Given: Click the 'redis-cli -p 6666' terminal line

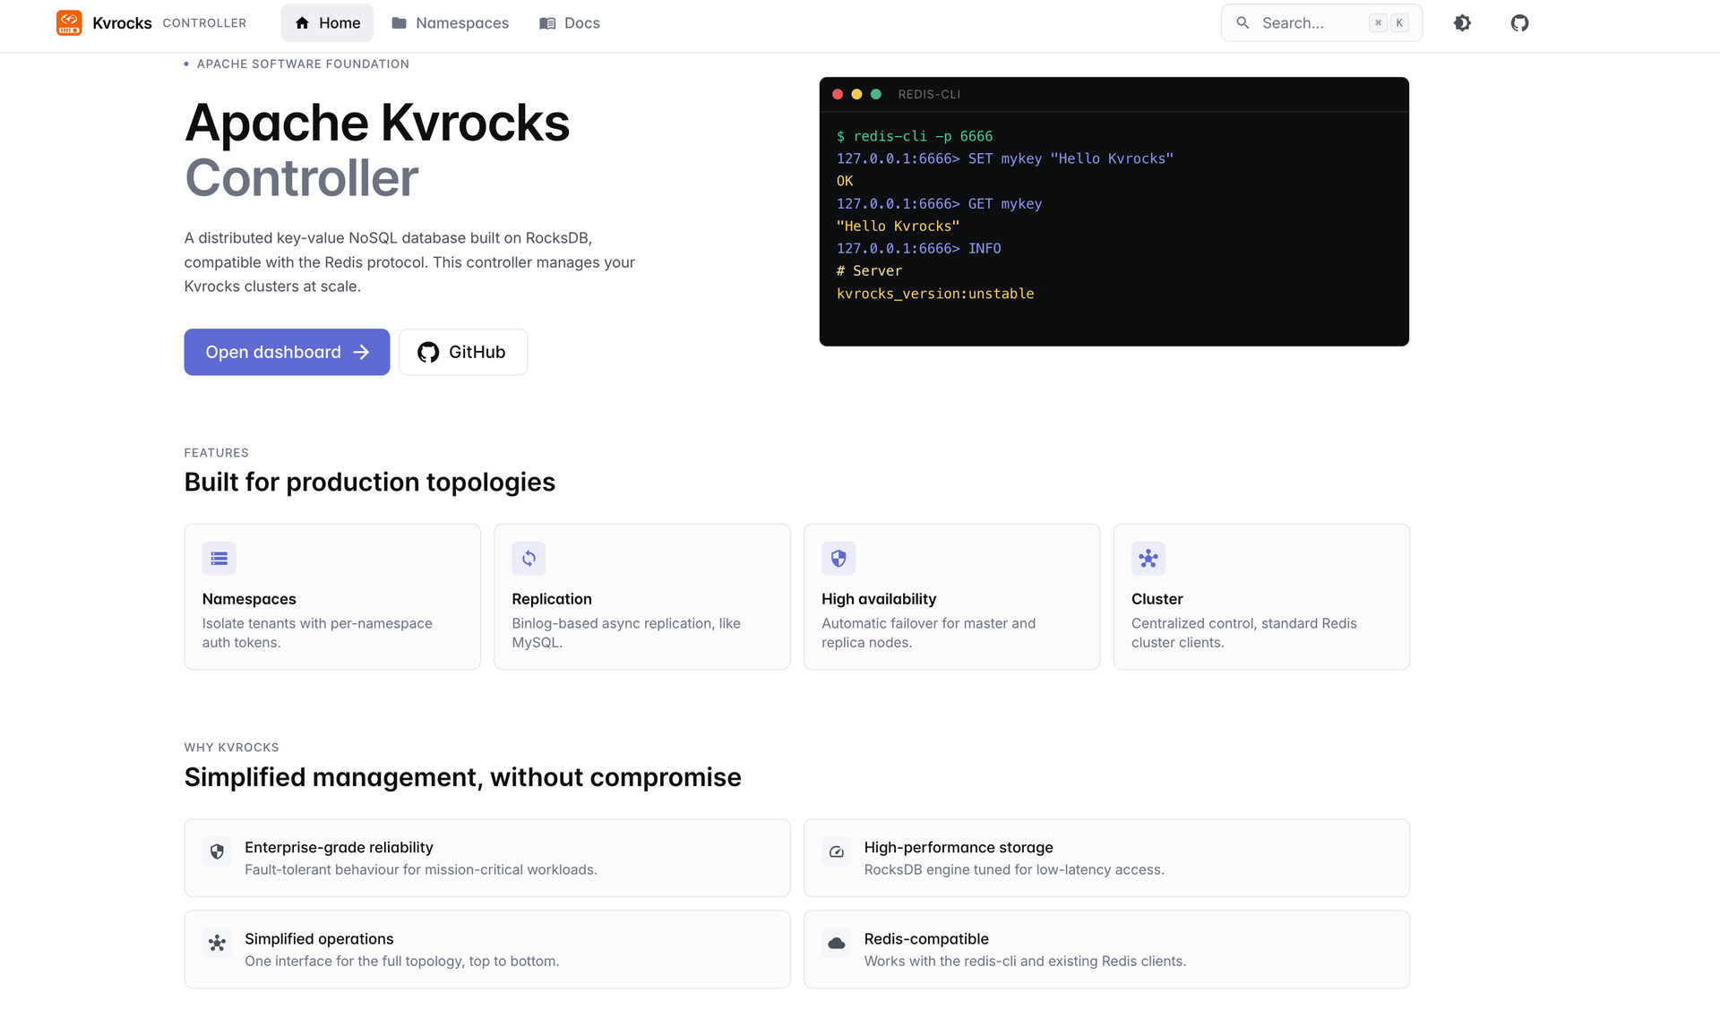Looking at the screenshot, I should tap(915, 136).
